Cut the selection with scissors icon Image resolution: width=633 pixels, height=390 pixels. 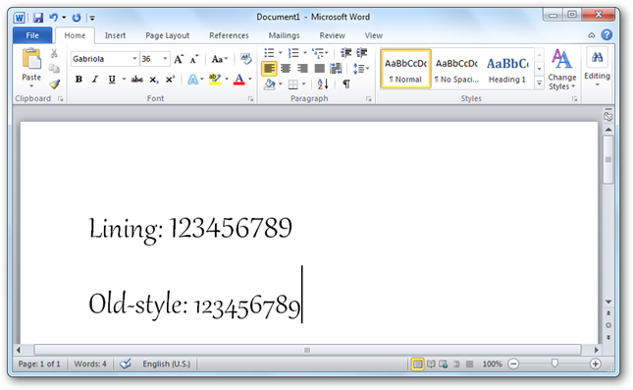[x=54, y=53]
